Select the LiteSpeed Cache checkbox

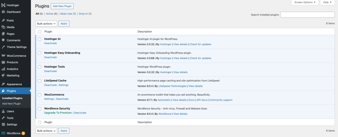(x=40, y=81)
